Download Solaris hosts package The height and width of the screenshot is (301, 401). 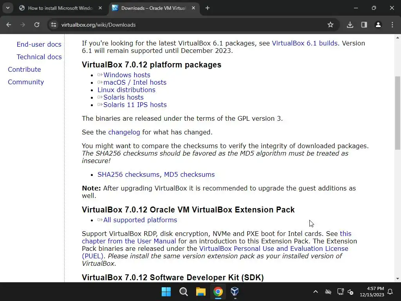[123, 97]
